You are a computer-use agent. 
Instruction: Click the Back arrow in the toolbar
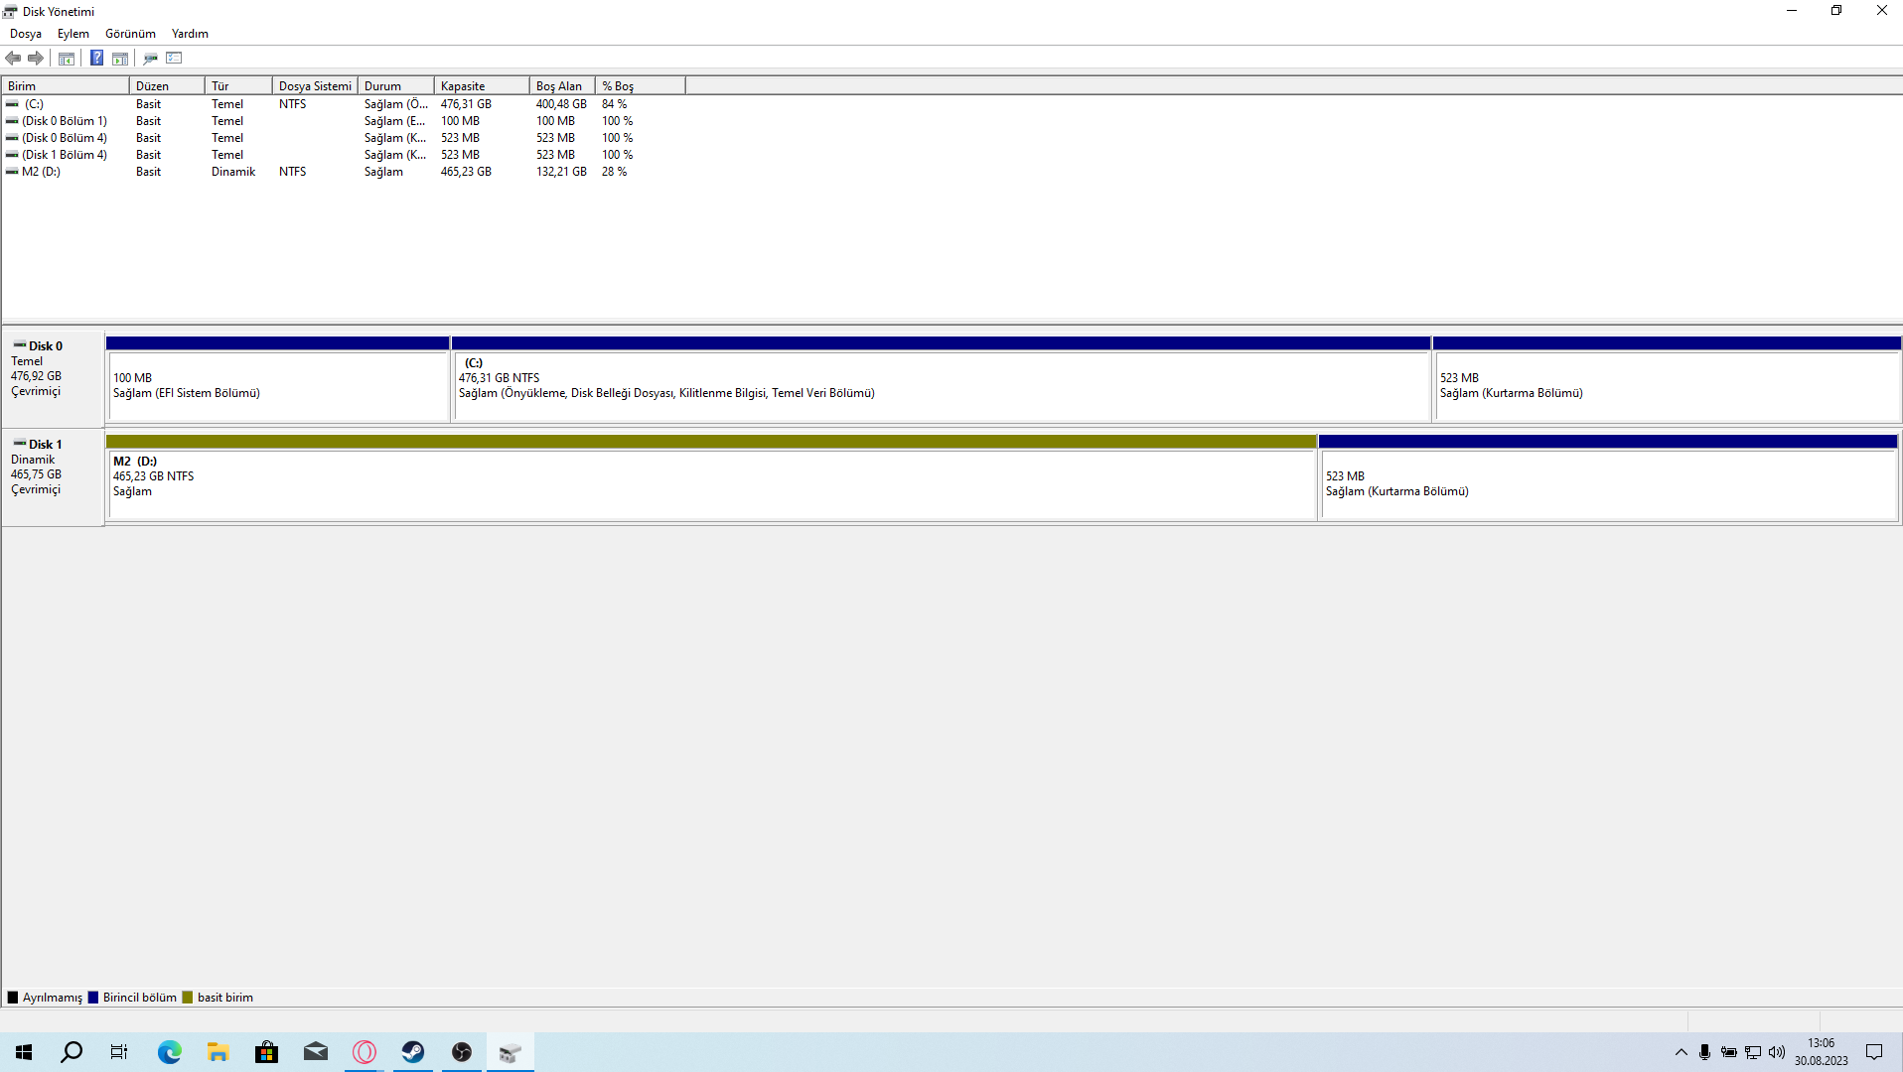(13, 59)
